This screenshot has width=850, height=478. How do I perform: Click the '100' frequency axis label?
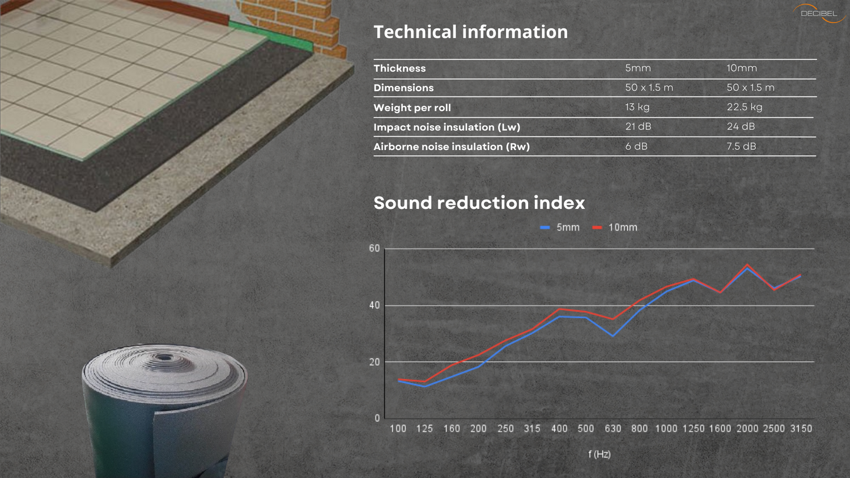(x=398, y=429)
